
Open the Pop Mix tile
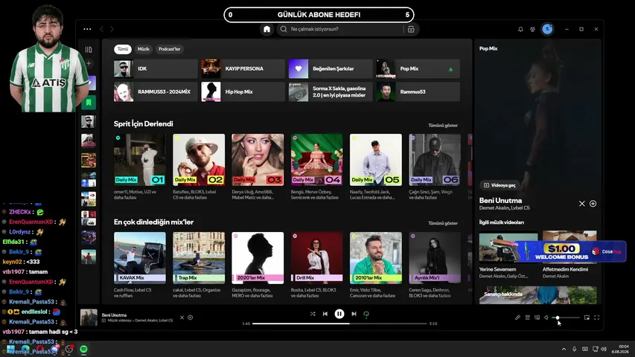click(418, 69)
